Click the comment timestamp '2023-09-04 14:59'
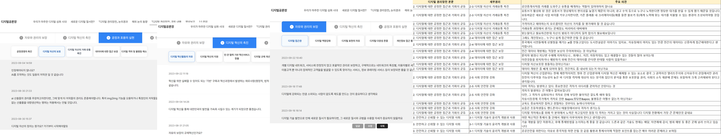 pyautogui.click(x=22, y=63)
